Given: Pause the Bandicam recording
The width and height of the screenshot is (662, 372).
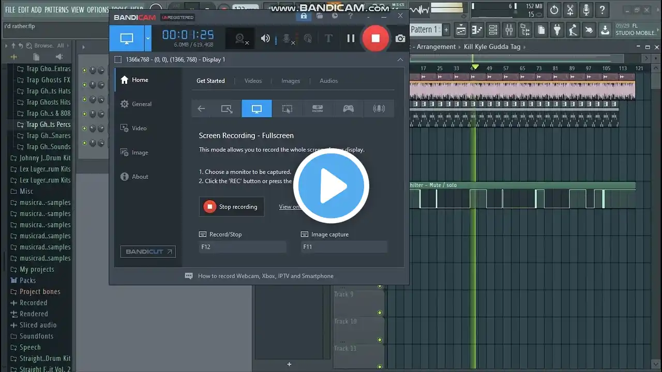Looking at the screenshot, I should click(x=351, y=38).
